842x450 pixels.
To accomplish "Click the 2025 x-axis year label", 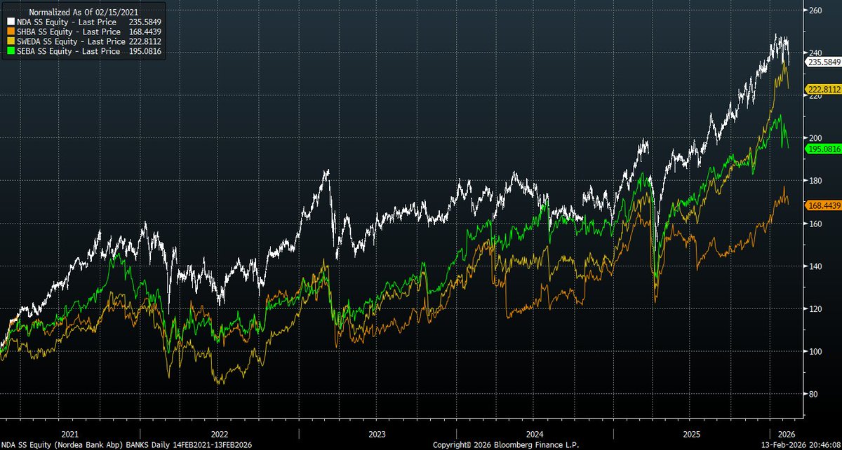I will 692,433.
